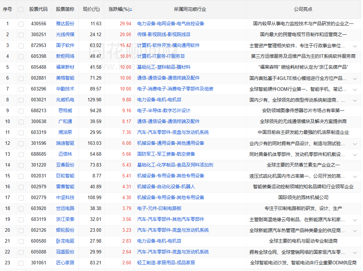Open stock link 中坚科技
This screenshot has height=271, width=363.
tap(65, 197)
